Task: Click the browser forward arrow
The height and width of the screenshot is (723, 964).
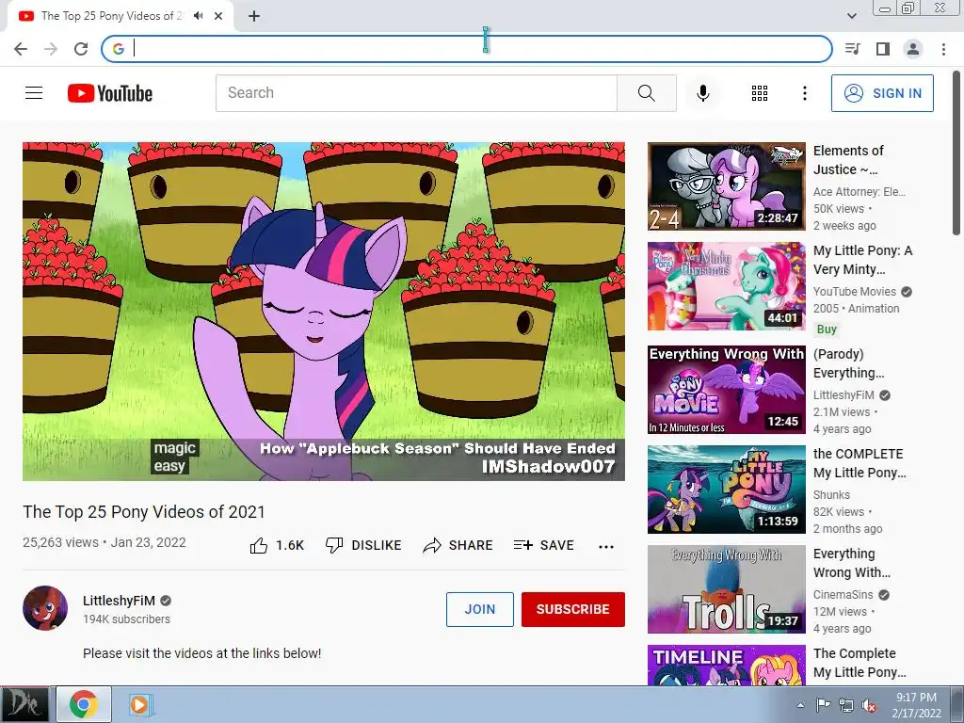Action: (51, 49)
